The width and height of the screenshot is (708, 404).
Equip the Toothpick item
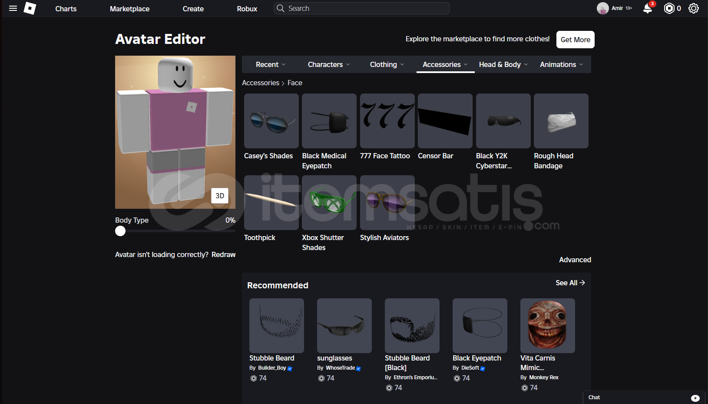click(x=271, y=203)
